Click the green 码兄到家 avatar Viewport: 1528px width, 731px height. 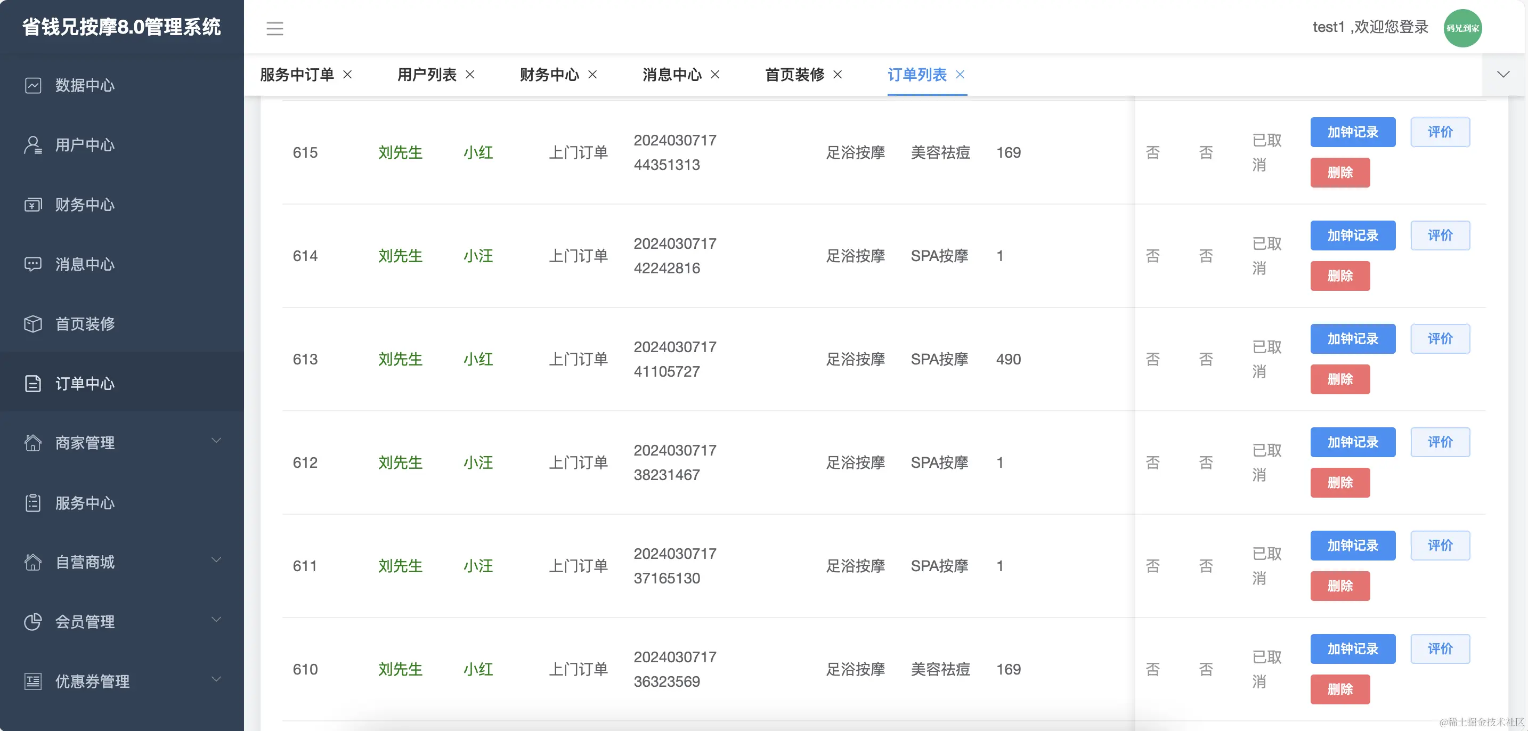[x=1463, y=27]
